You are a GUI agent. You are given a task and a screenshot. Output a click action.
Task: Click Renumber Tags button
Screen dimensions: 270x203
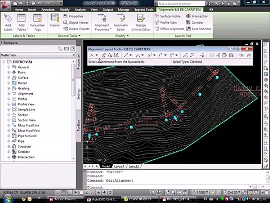[37, 23]
